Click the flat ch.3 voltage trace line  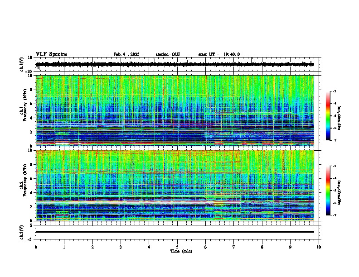point(175,232)
